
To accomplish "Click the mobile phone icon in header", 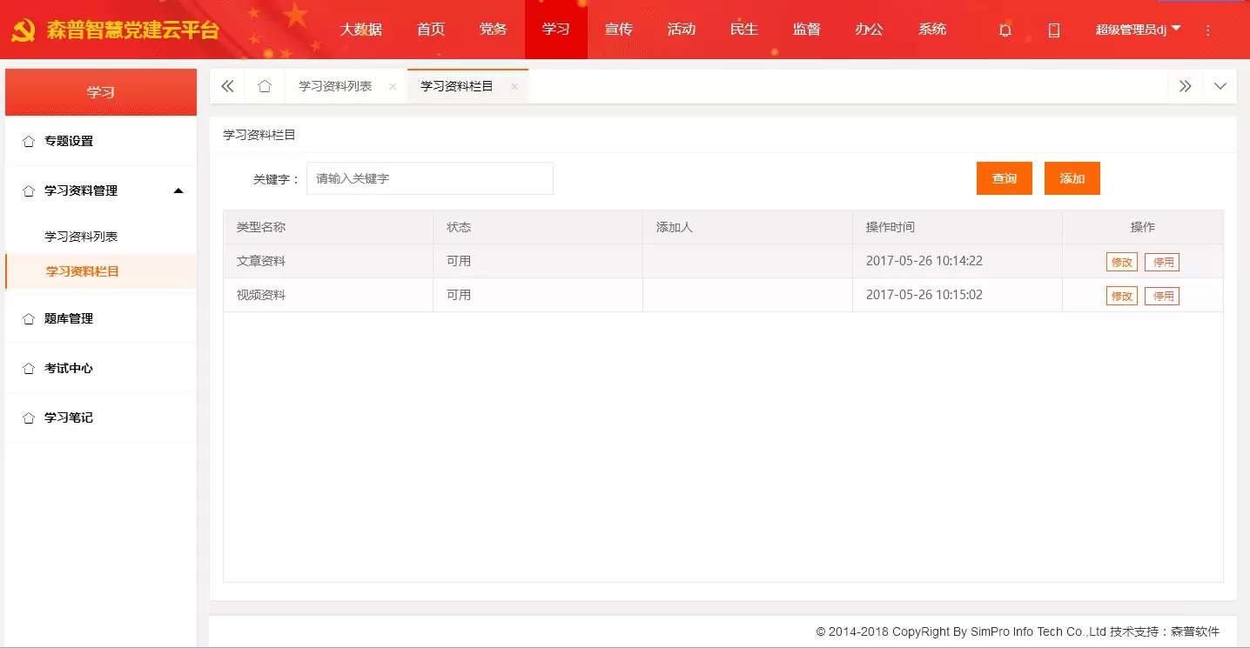I will (x=1053, y=30).
